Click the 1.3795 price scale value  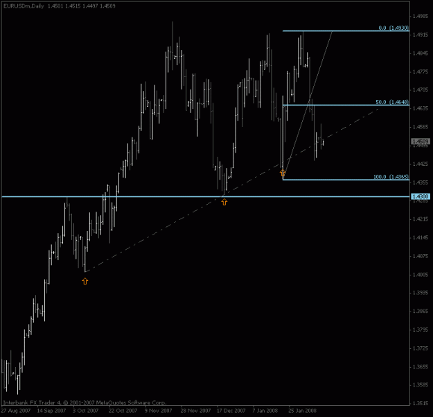(421, 330)
